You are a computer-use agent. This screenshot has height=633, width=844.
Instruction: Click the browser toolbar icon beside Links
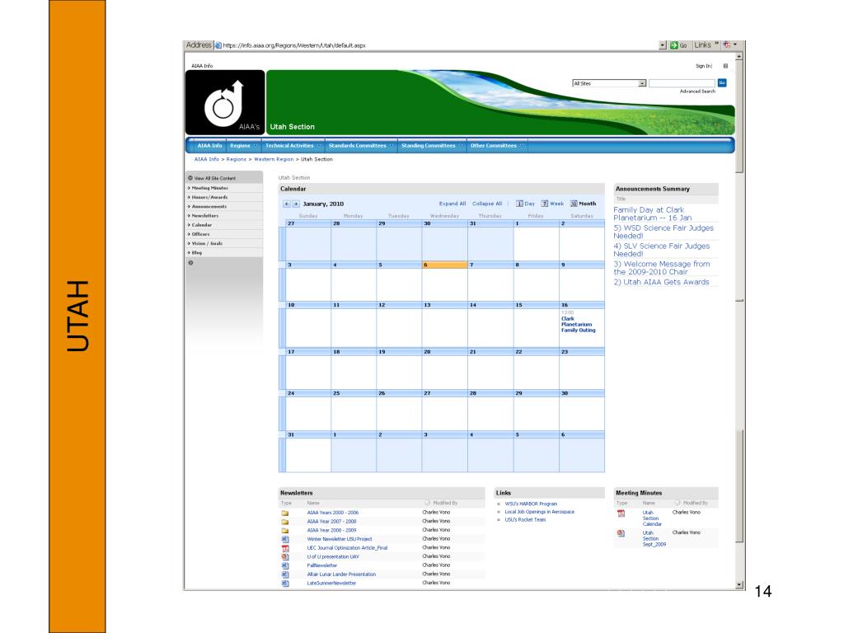point(727,45)
